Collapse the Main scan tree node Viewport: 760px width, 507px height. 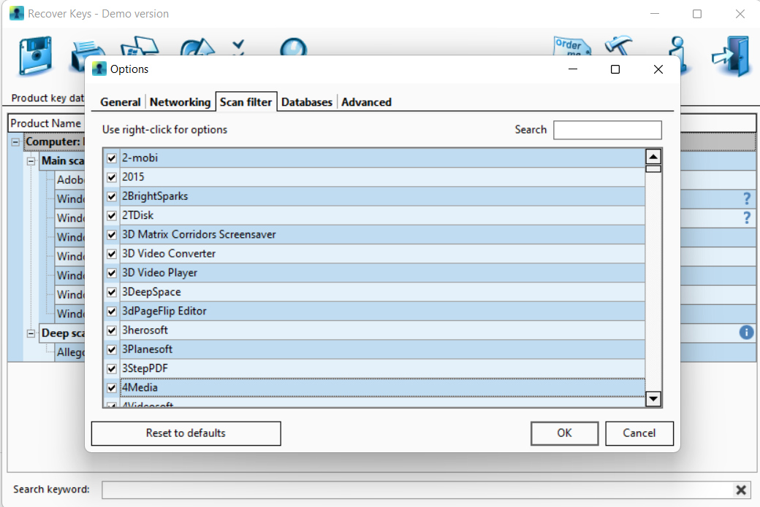point(31,160)
